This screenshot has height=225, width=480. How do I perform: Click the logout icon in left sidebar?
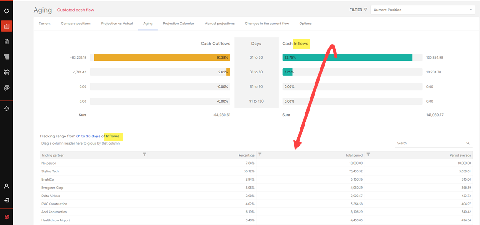6,200
